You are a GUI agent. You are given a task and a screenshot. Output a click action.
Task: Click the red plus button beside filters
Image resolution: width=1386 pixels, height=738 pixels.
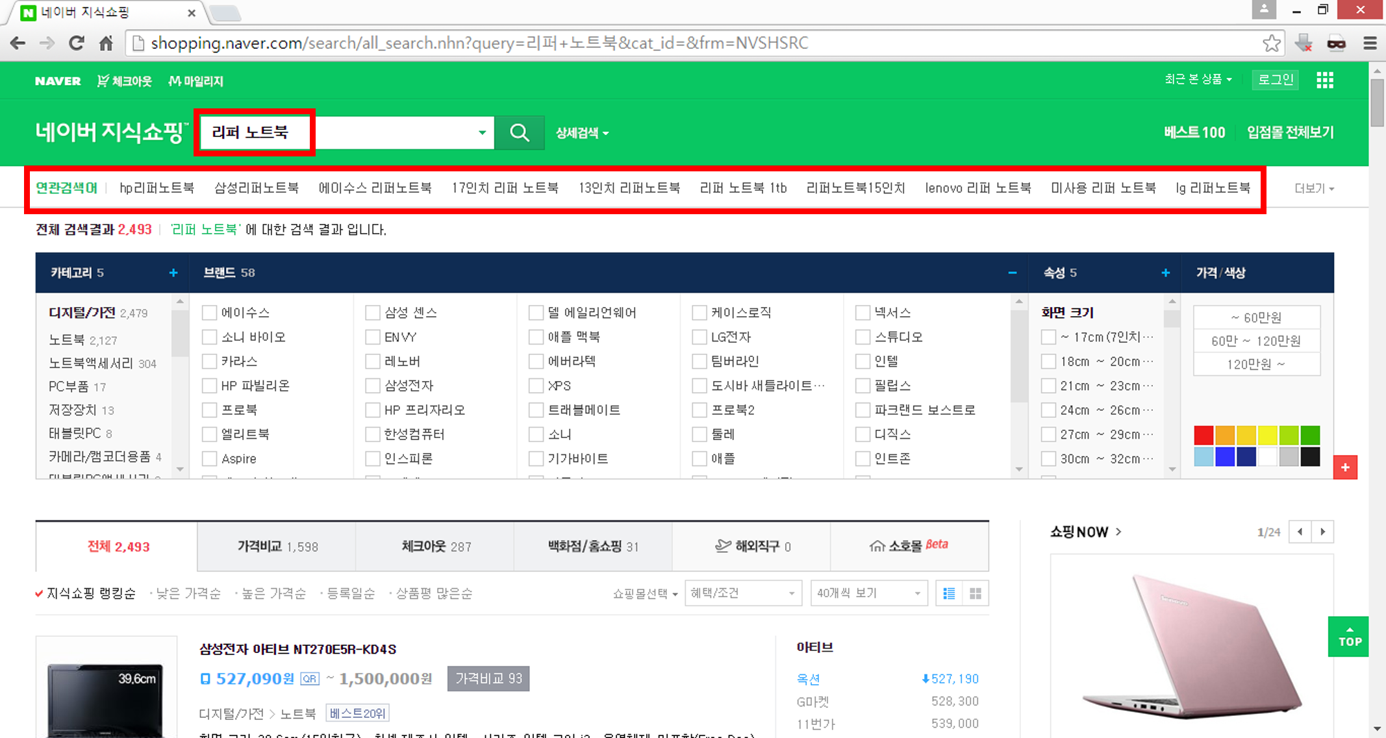click(x=1345, y=467)
